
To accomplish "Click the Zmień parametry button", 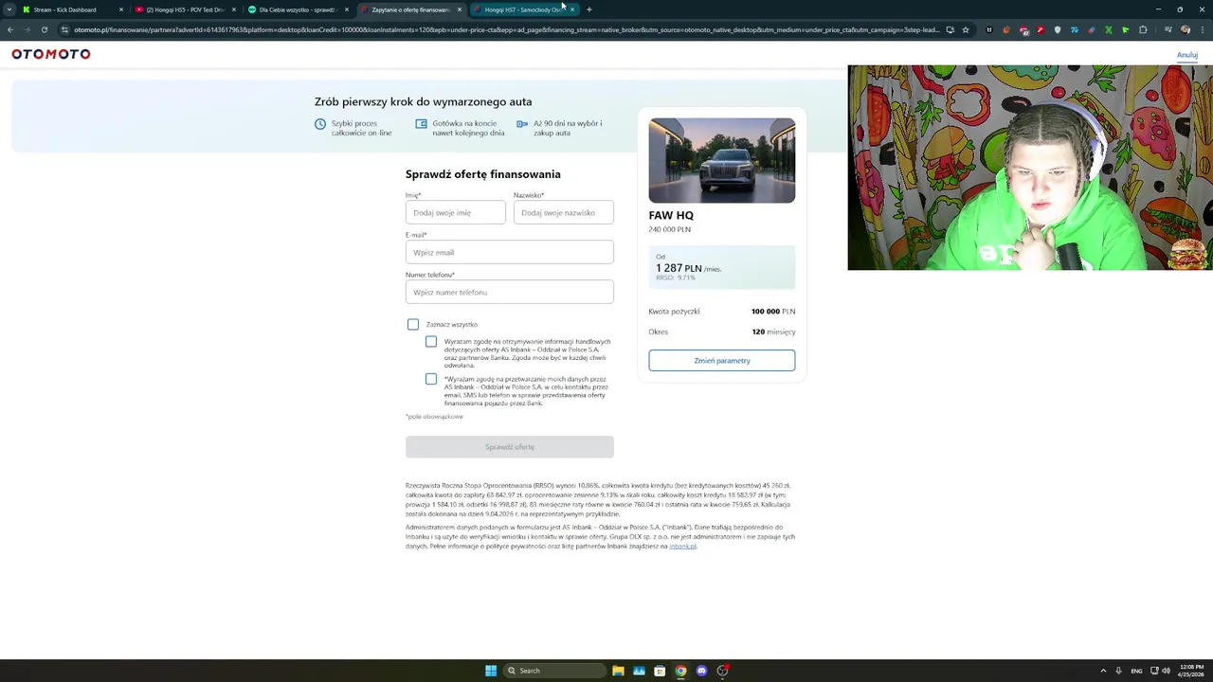I will point(722,360).
